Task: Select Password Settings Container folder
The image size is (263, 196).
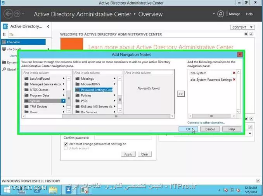Action: (x=93, y=90)
